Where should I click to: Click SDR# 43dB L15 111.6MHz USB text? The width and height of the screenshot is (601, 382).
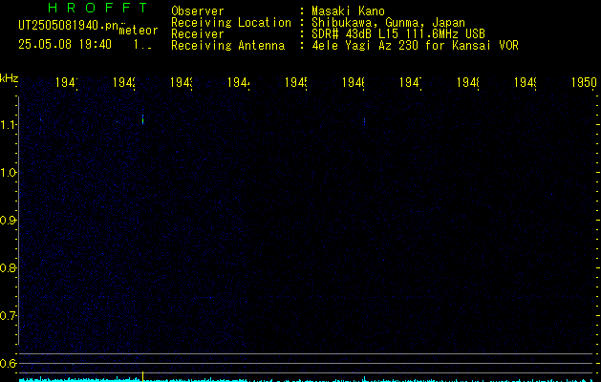click(398, 34)
